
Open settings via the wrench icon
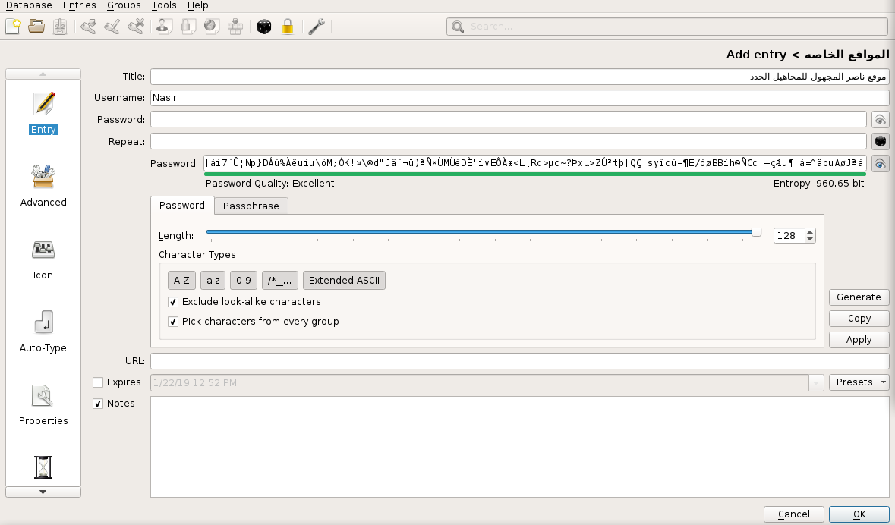[x=317, y=27]
